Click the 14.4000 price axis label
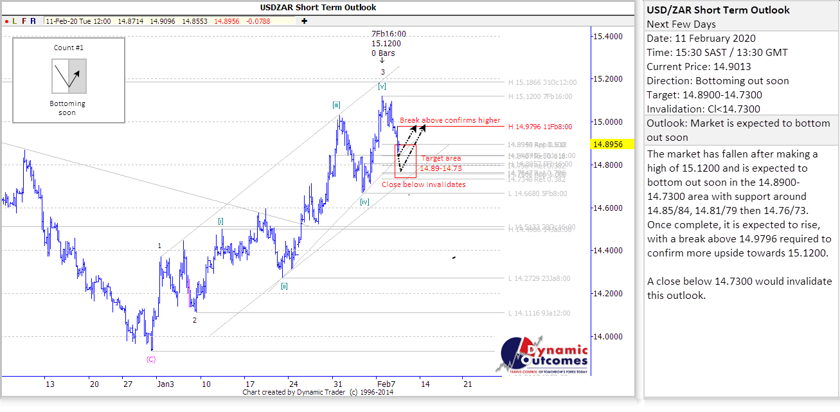 (607, 251)
